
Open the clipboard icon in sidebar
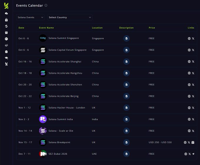pyautogui.click(x=6, y=52)
